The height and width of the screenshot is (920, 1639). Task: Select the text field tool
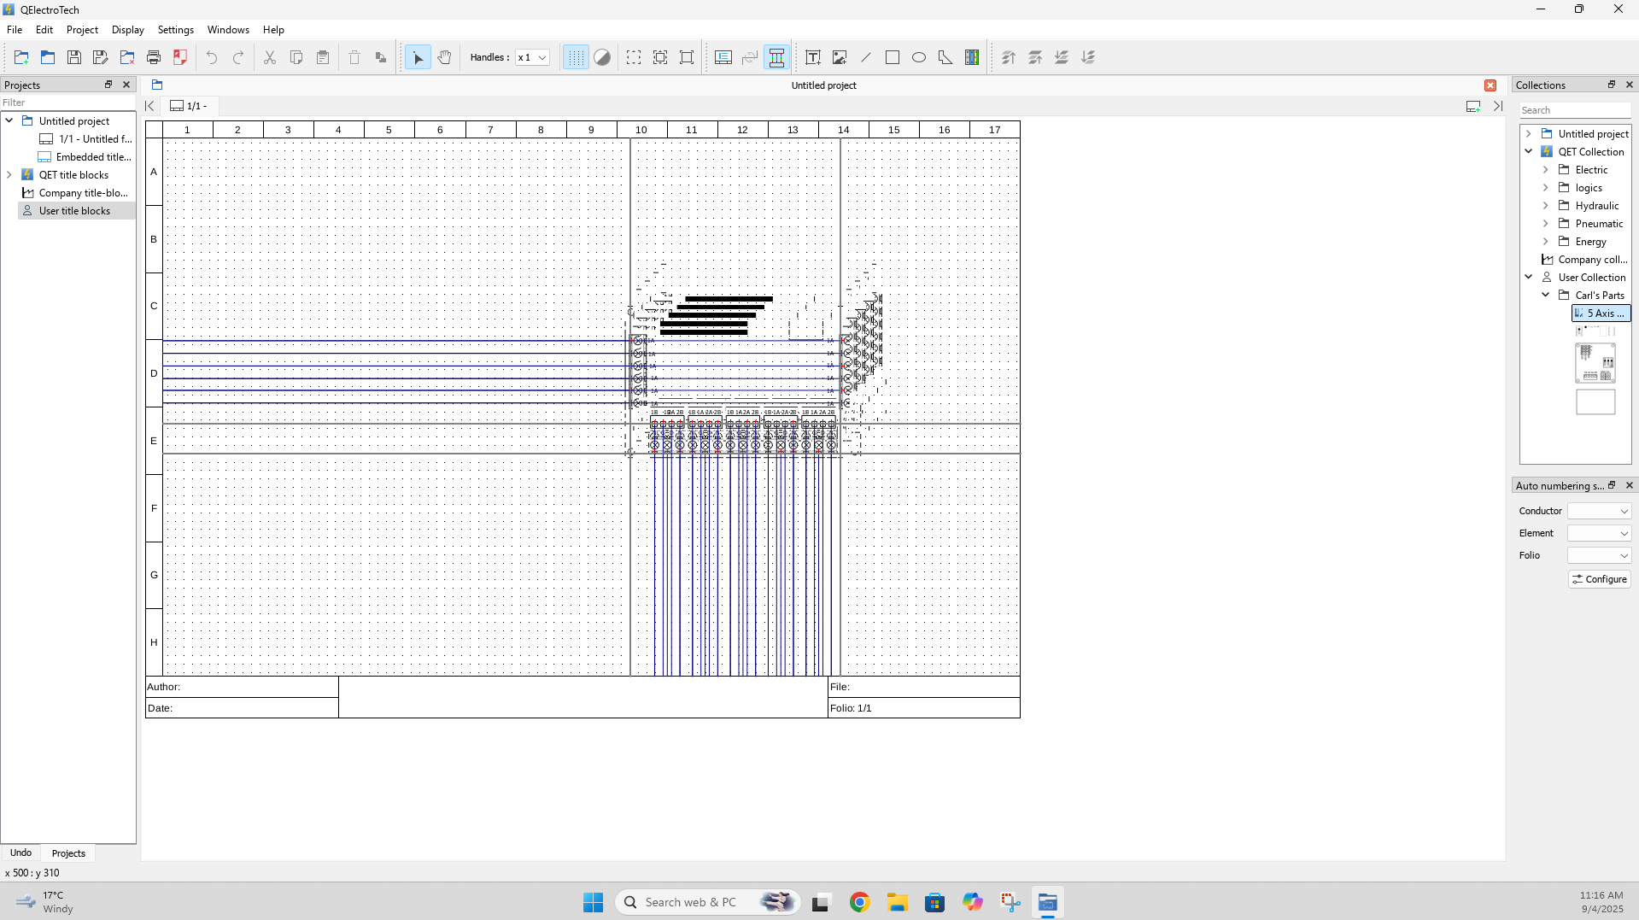point(812,58)
